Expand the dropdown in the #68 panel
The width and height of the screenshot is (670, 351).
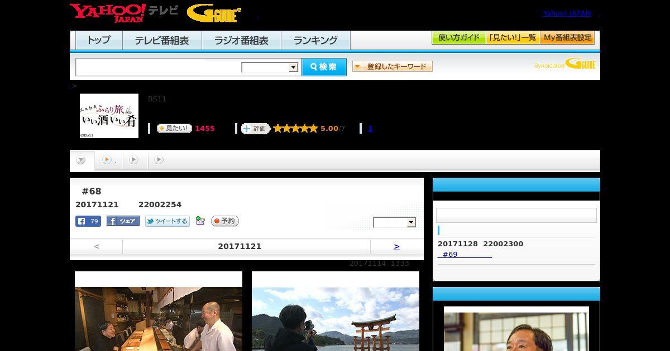[x=395, y=222]
